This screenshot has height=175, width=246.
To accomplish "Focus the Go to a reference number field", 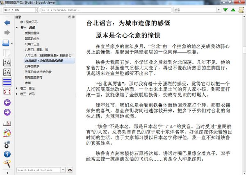I will click(x=106, y=10).
